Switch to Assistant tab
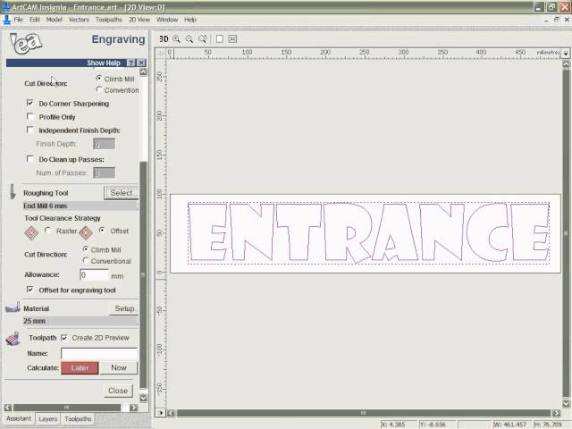The height and width of the screenshot is (429, 572). pyautogui.click(x=19, y=419)
